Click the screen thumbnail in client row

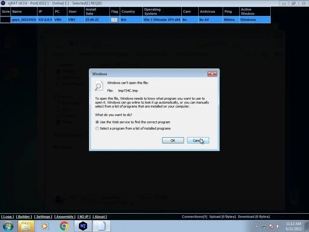pos(5,20)
